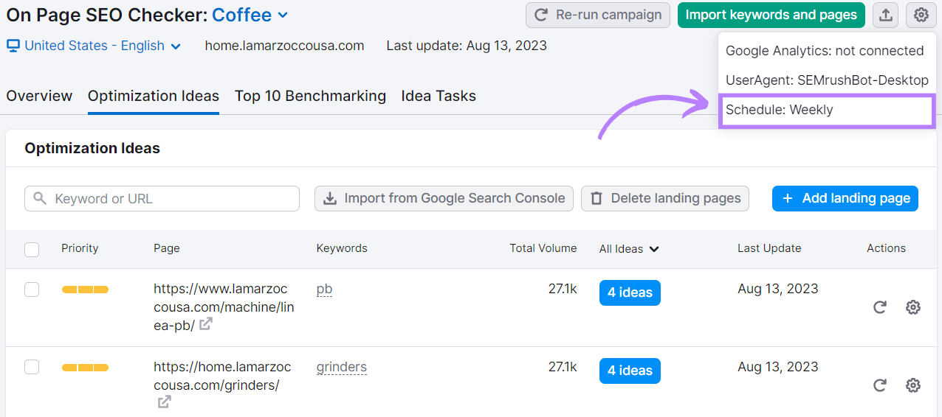
Task: Select Schedule: Weekly menu option
Action: (826, 110)
